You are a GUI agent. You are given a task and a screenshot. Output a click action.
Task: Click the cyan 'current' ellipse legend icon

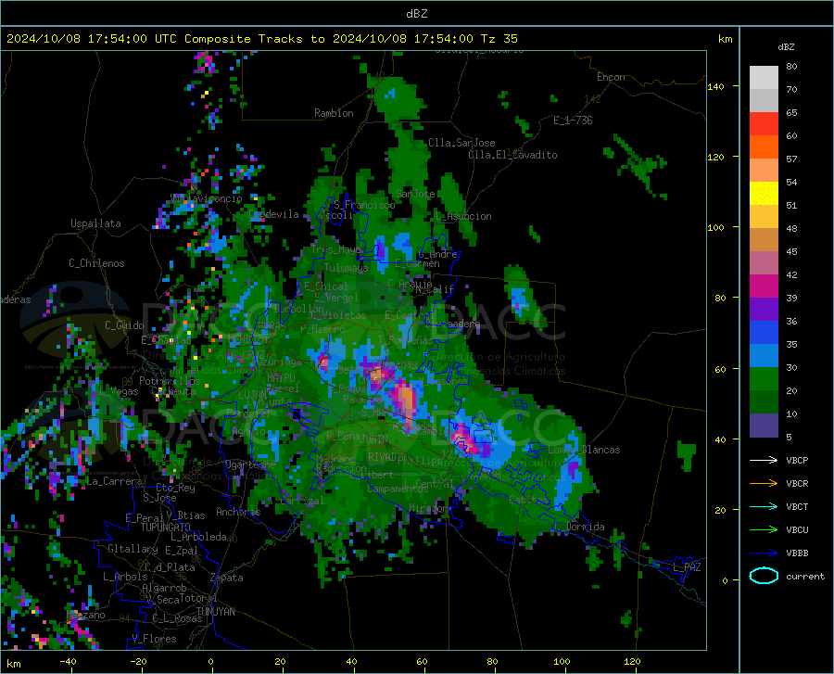point(764,576)
